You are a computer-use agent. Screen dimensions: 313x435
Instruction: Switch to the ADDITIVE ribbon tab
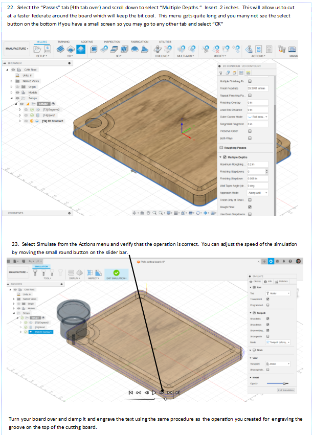click(87, 42)
